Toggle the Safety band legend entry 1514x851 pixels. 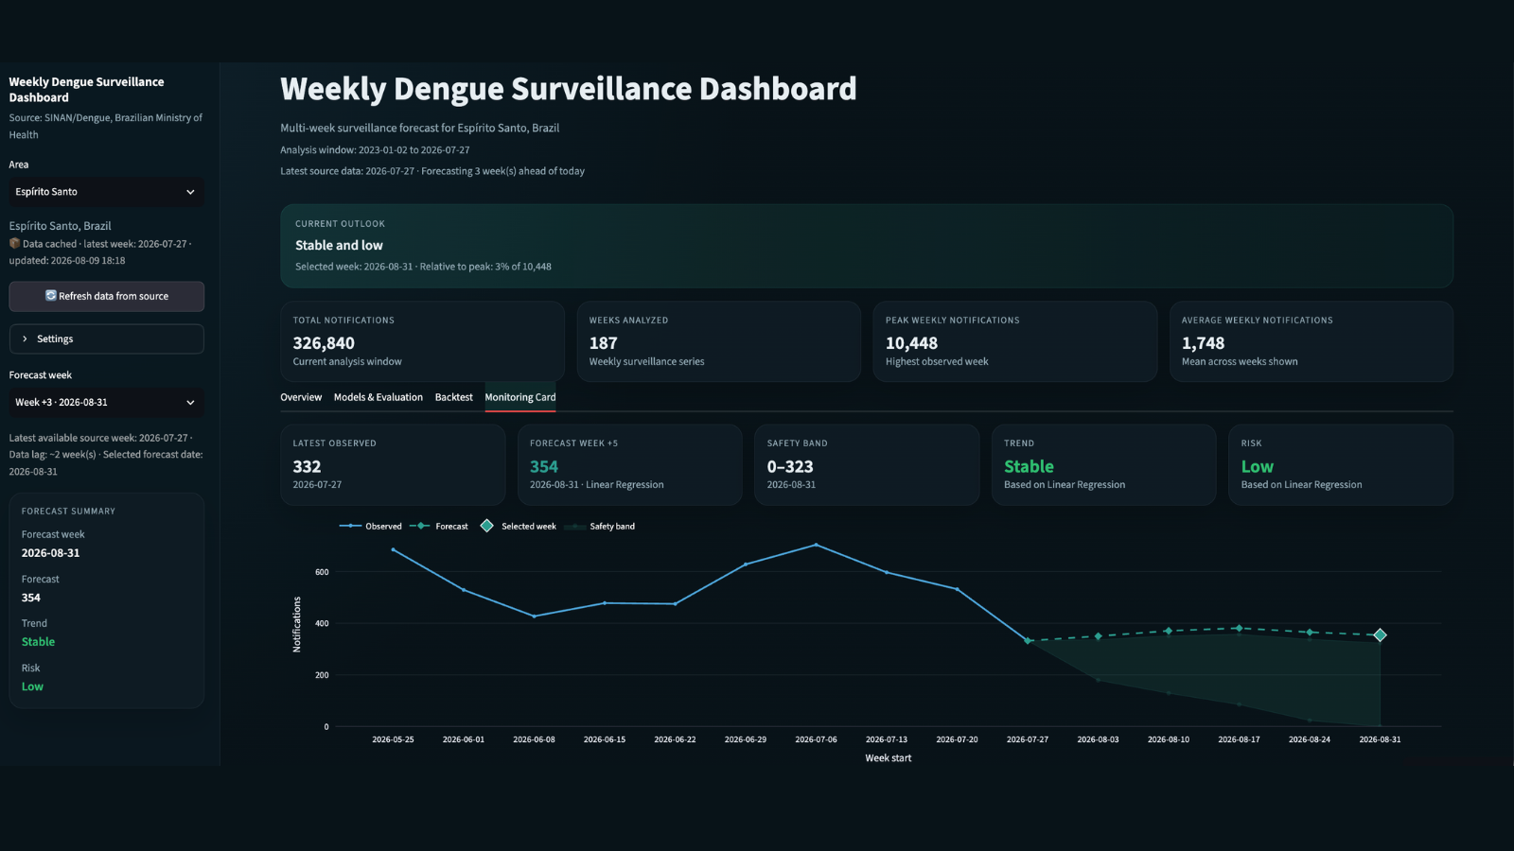600,526
